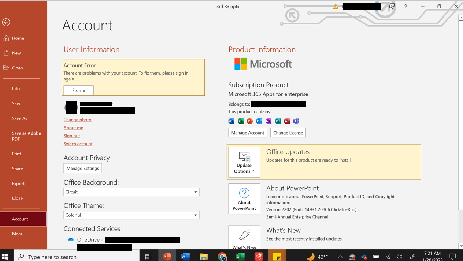Click the Windows Start button
Image resolution: width=463 pixels, height=261 pixels.
[x=5, y=256]
